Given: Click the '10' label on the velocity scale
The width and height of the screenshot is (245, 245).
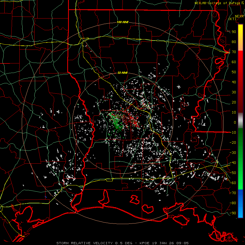Looking at the screenshot, I should point(234,112).
